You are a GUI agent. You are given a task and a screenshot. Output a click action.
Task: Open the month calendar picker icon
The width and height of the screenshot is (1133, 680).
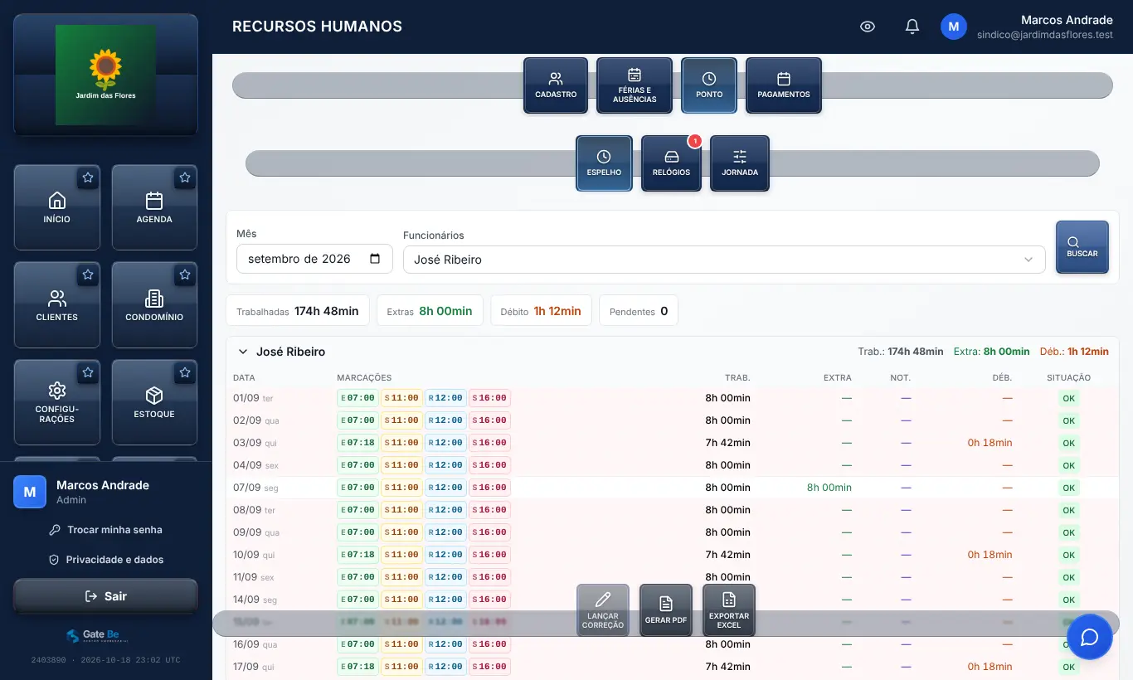pyautogui.click(x=375, y=259)
